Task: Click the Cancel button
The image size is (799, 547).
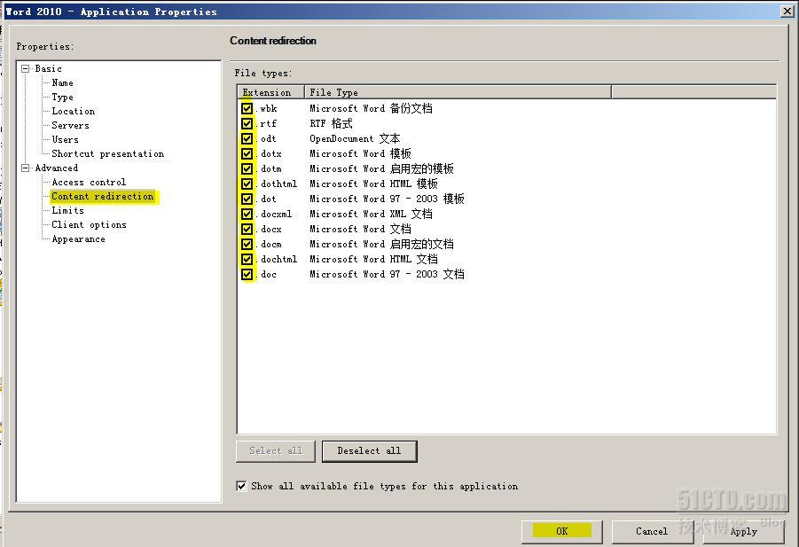Action: tap(652, 531)
